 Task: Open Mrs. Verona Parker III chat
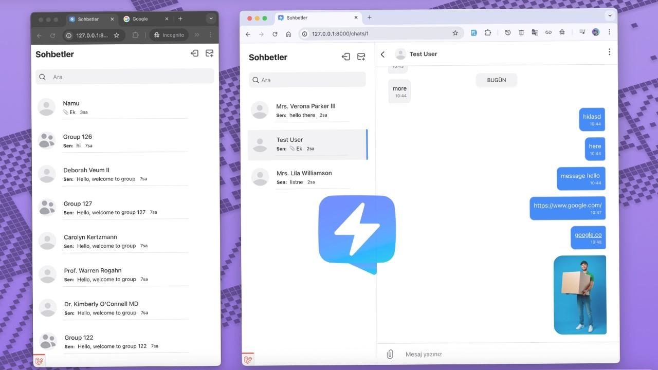pos(307,110)
